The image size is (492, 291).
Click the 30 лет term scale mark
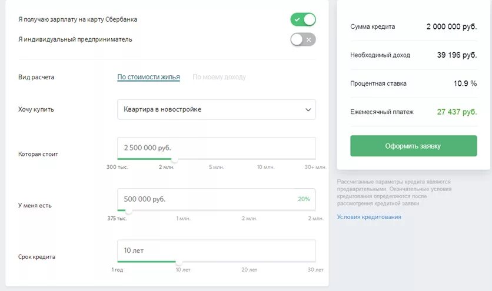(315, 270)
